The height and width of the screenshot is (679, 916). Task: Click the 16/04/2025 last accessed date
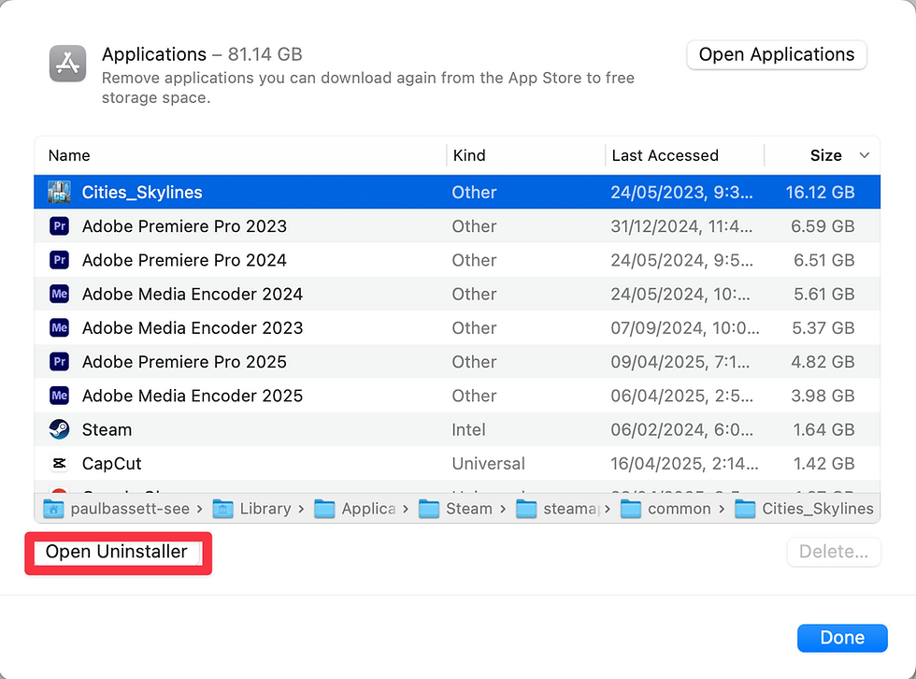[x=684, y=463]
